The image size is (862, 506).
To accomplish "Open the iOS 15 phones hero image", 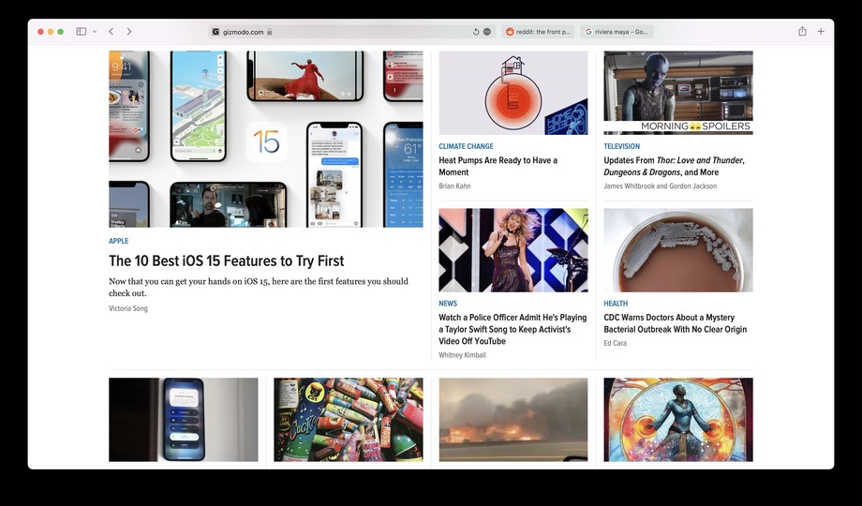I will 266,139.
